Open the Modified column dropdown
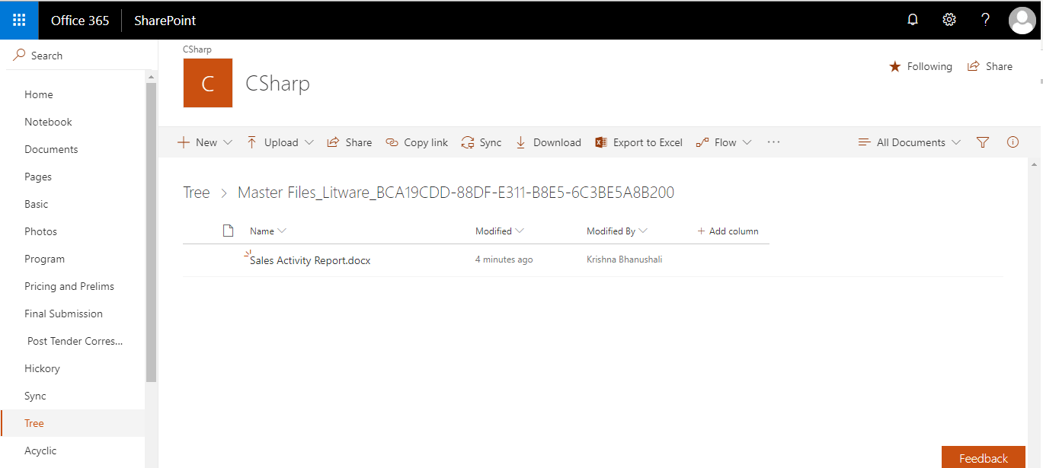Screen dimensions: 1043x468 tap(520, 231)
